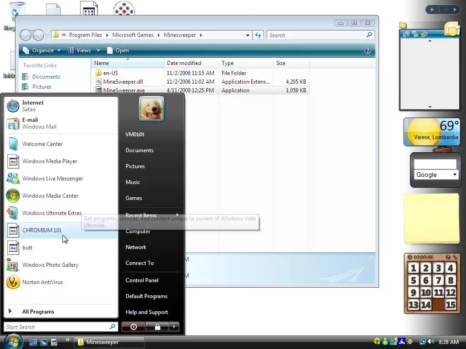Sort by the Date modified column
466x349 pixels.
[x=192, y=63]
